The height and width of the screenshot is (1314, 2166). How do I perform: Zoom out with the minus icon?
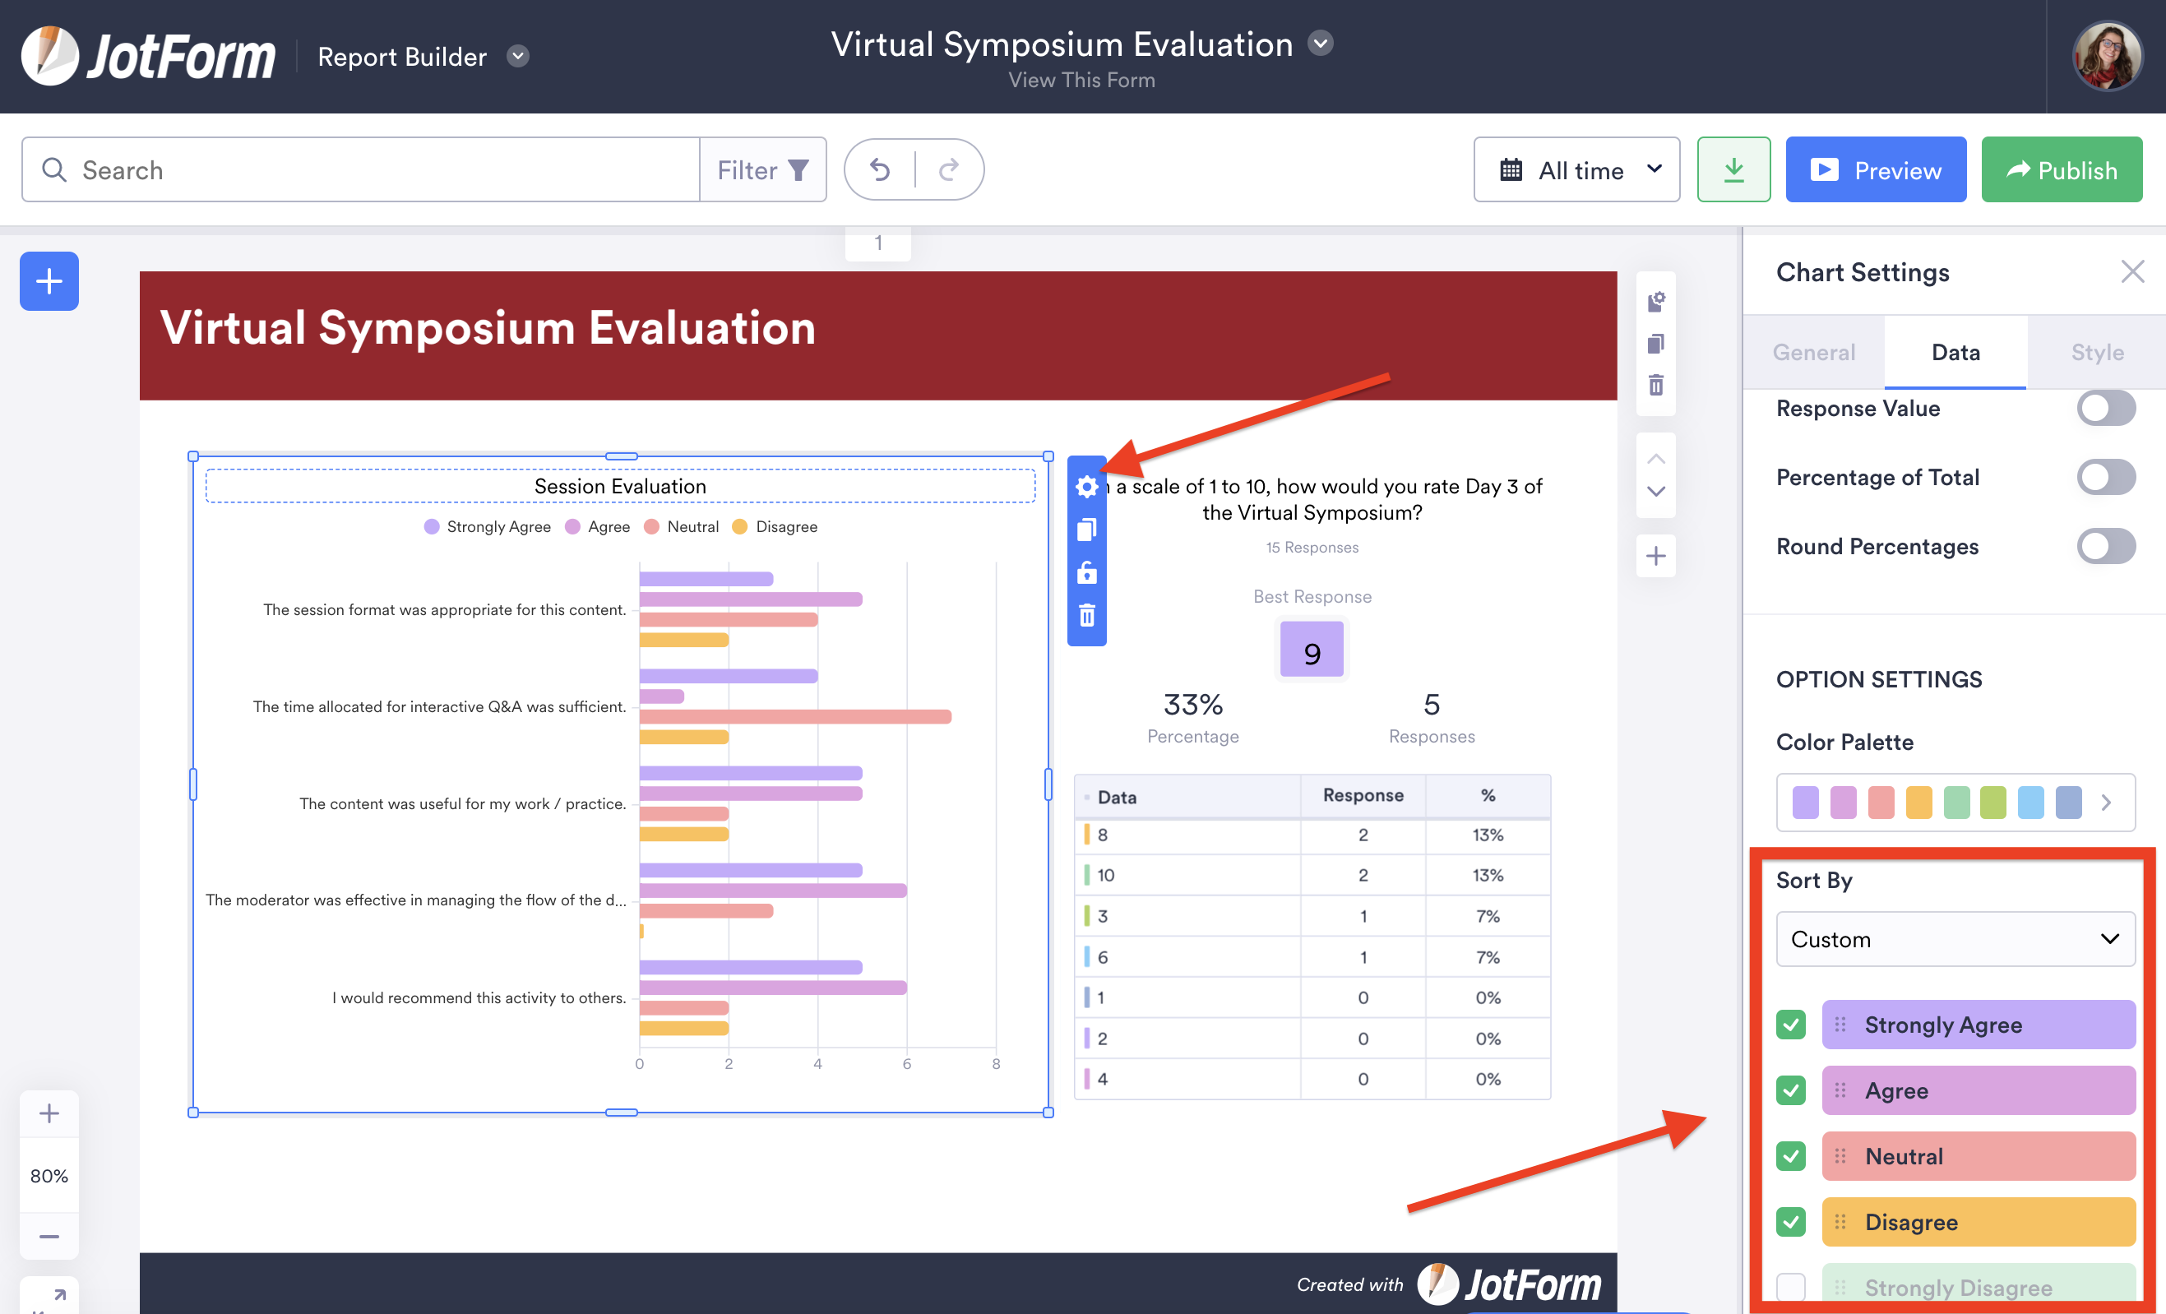[x=49, y=1236]
